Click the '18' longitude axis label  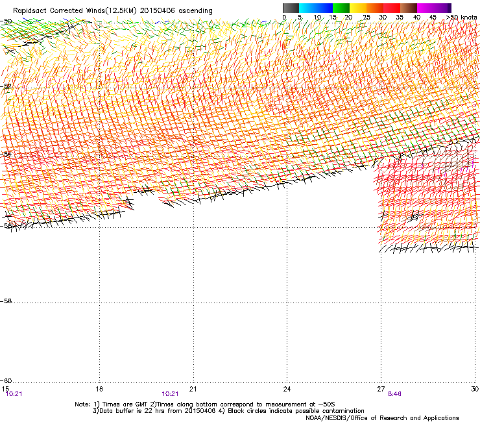99,389
